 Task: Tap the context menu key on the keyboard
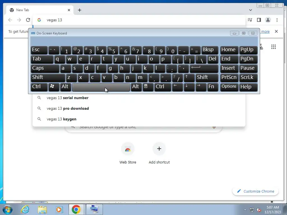(x=148, y=87)
